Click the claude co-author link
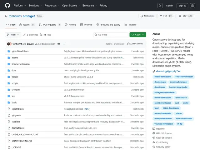Viewport: 200px width, 150px height. tap(30, 44)
